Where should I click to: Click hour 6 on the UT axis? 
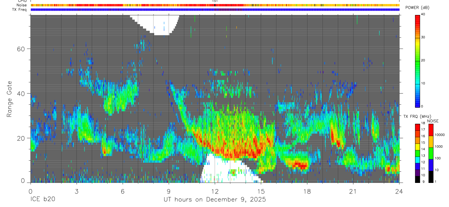point(122,191)
